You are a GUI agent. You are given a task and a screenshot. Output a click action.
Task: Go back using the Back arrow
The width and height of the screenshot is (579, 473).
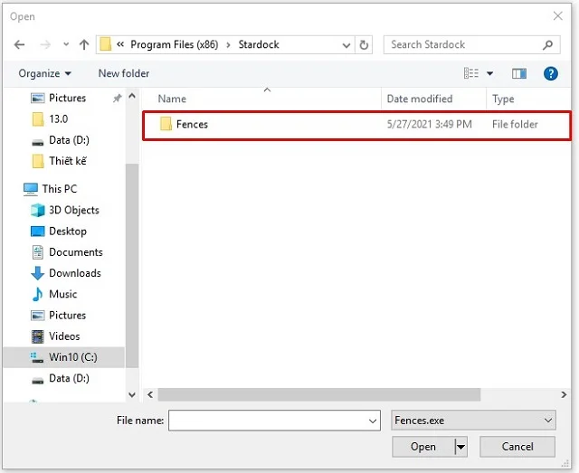pyautogui.click(x=19, y=45)
